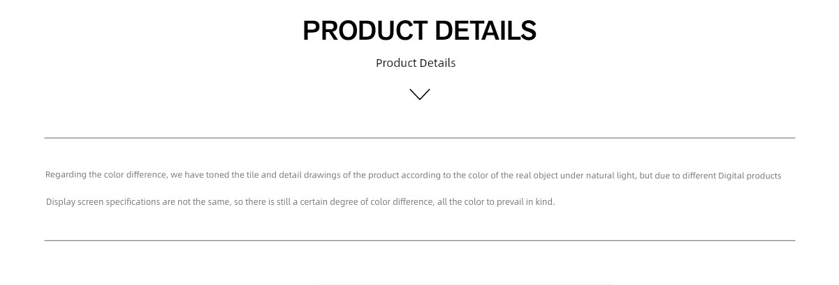Viewport: 839px width, 285px height.
Task: Click the phrase 'certain degree of color difference'
Action: tap(367, 202)
